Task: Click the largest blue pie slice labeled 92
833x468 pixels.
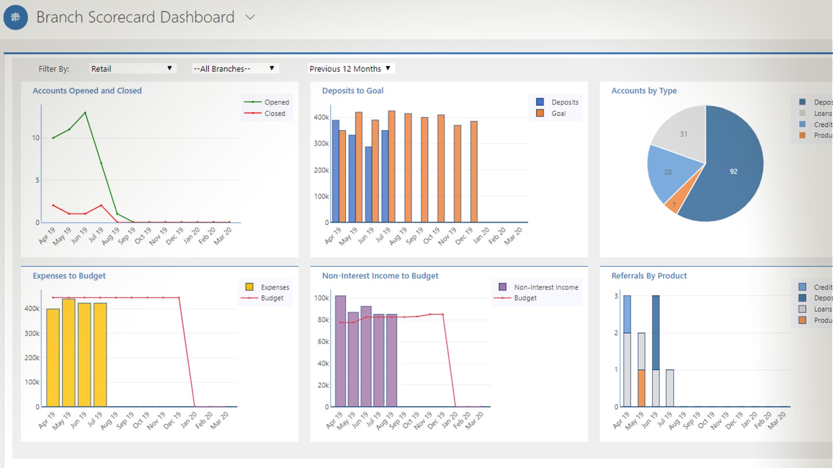Action: point(733,172)
